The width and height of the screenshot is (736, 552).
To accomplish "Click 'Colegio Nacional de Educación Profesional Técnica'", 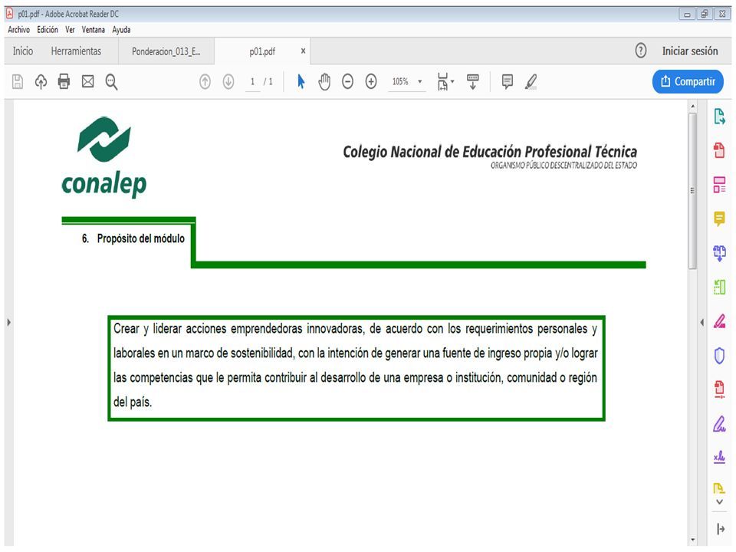I will [x=490, y=152].
